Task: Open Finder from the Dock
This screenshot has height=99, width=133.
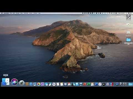Action: (6, 82)
